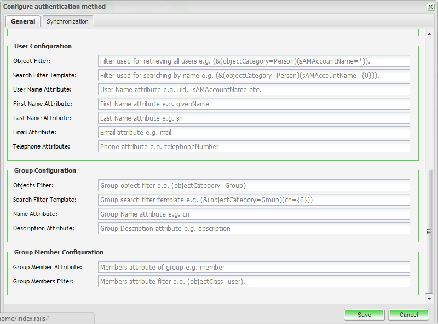Click the user Object Filter field
This screenshot has width=438, height=324.
pyautogui.click(x=254, y=61)
